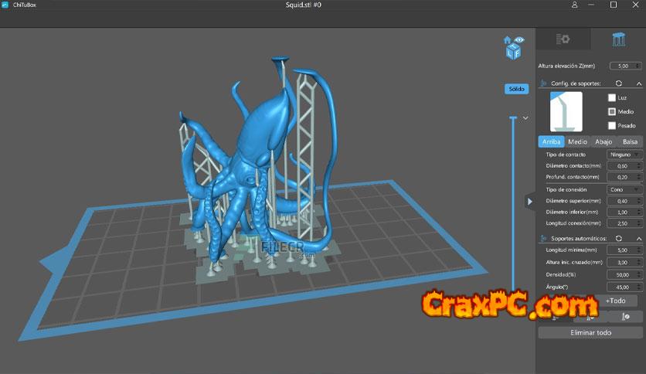646x374 pixels.
Task: Click the F face of the view cube
Action: [517, 53]
